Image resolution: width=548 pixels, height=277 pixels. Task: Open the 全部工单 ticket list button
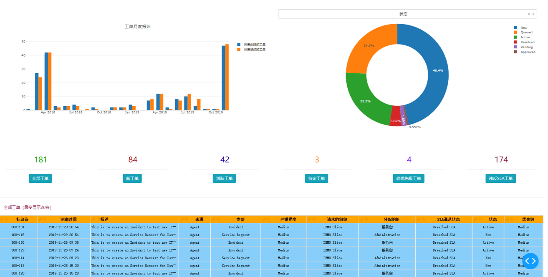[x=40, y=178]
